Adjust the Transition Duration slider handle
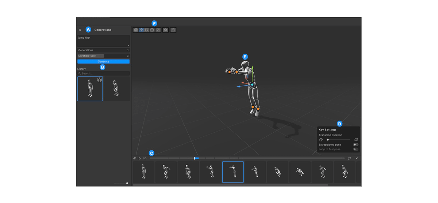438x203 pixels. click(328, 140)
